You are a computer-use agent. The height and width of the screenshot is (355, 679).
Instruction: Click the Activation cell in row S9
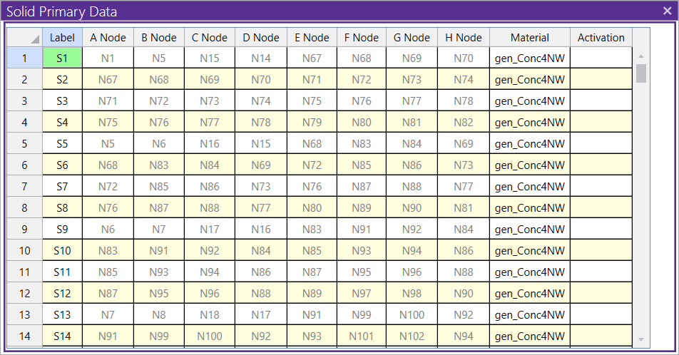coord(601,229)
